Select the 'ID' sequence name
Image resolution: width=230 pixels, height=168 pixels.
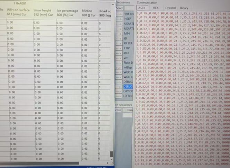point(125,38)
